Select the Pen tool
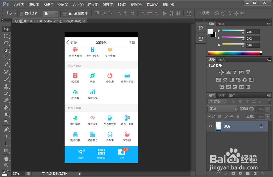This screenshot has width=273, height=177. tap(6, 130)
